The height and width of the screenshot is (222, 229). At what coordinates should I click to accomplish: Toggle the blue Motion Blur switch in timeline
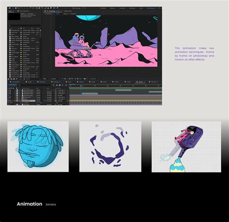63,85
